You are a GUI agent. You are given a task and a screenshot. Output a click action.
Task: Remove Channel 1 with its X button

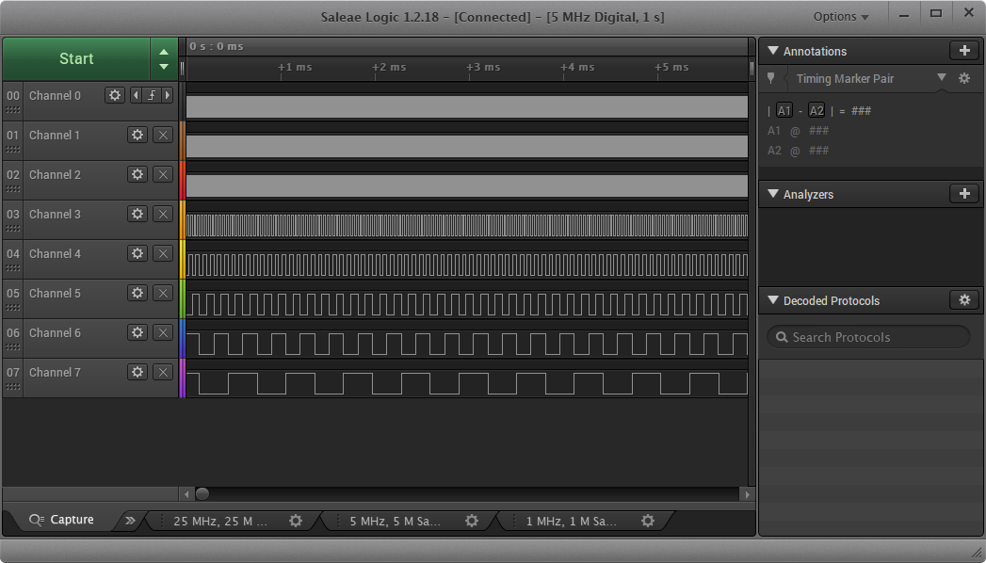[162, 135]
